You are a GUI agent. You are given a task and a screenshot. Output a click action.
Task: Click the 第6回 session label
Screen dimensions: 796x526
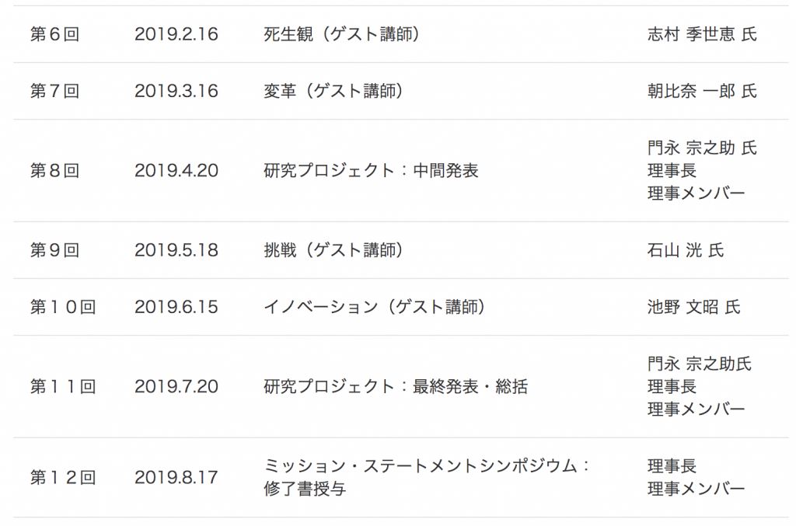(x=55, y=34)
